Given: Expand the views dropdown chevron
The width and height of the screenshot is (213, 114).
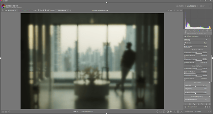Looking at the screenshot, I should pyautogui.click(x=210, y=6).
